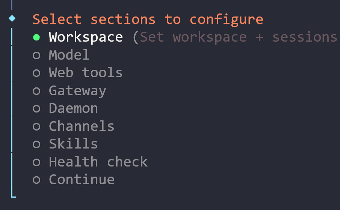The width and height of the screenshot is (340, 210).
Task: Click the cyan diamond prompt marker
Action: [x=12, y=18]
